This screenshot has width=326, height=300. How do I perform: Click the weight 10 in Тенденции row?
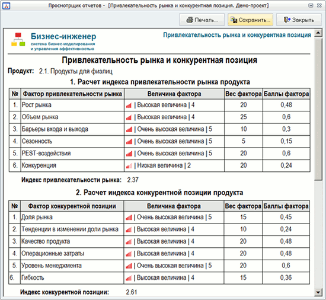(243, 229)
